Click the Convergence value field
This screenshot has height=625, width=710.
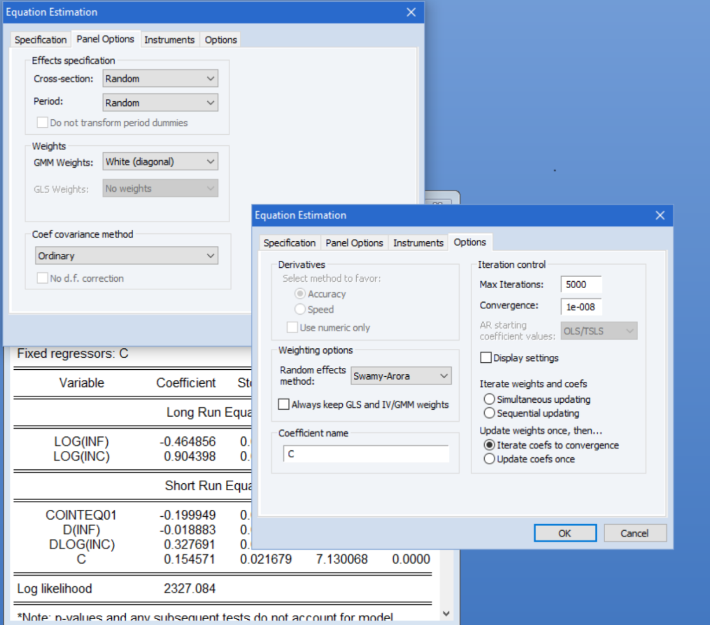581,307
